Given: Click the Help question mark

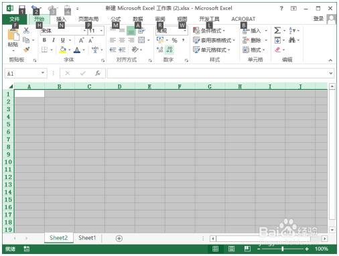Looking at the screenshot, I should pyautogui.click(x=281, y=9).
